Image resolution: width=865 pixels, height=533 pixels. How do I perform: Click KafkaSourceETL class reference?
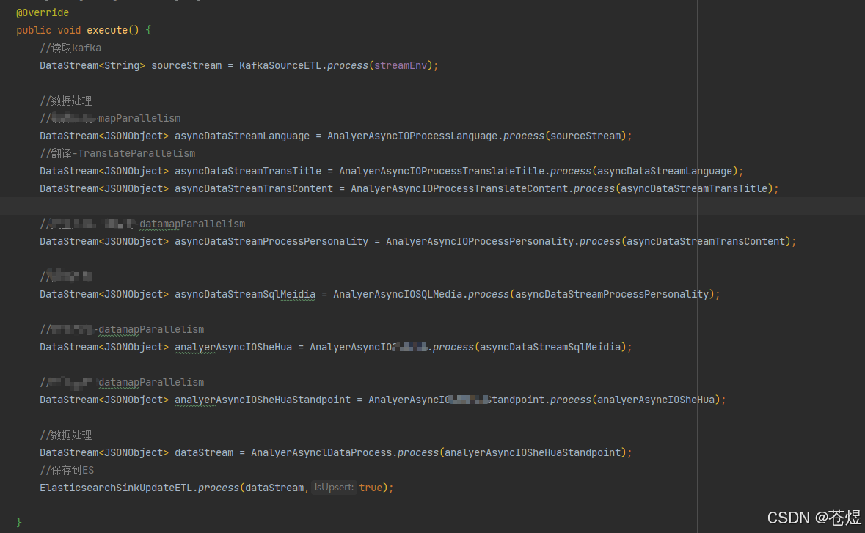pyautogui.click(x=280, y=65)
